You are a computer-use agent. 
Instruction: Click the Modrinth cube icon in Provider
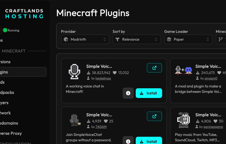[x=66, y=39]
